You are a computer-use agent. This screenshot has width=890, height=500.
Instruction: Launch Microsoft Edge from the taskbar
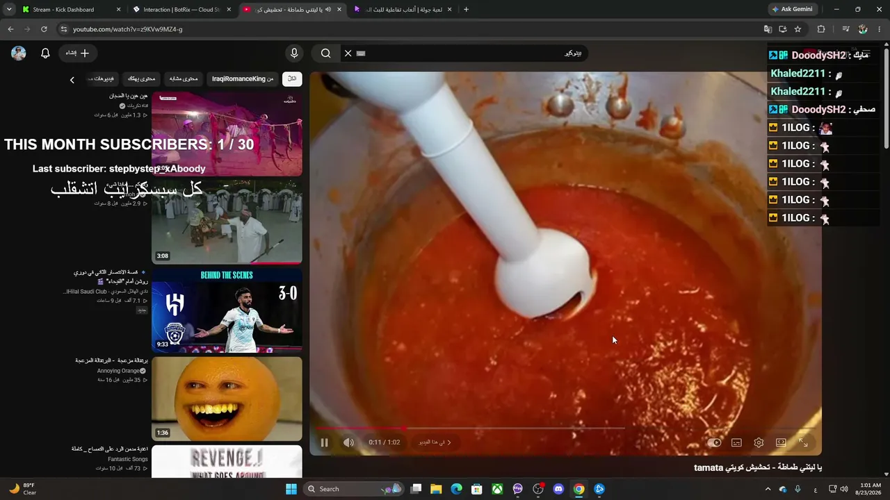pyautogui.click(x=456, y=489)
